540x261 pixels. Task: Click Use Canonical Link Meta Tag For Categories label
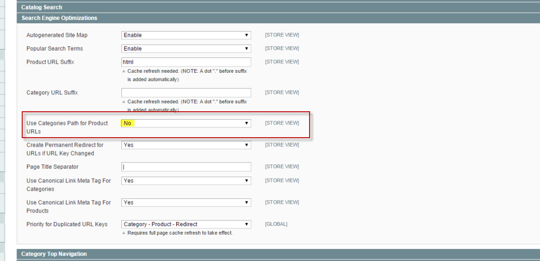click(x=69, y=185)
